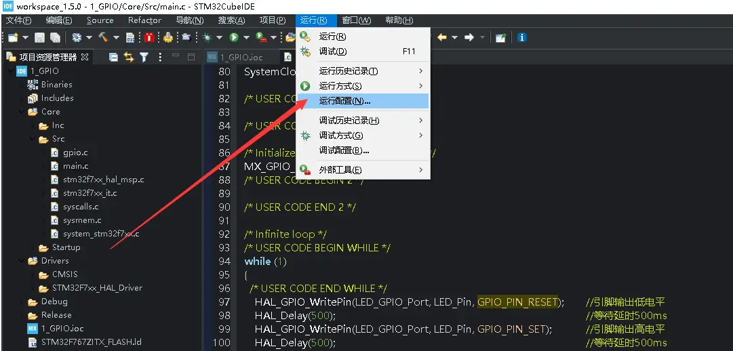
Task: Open dropdown arrow next to New icon
Action: (x=25, y=38)
